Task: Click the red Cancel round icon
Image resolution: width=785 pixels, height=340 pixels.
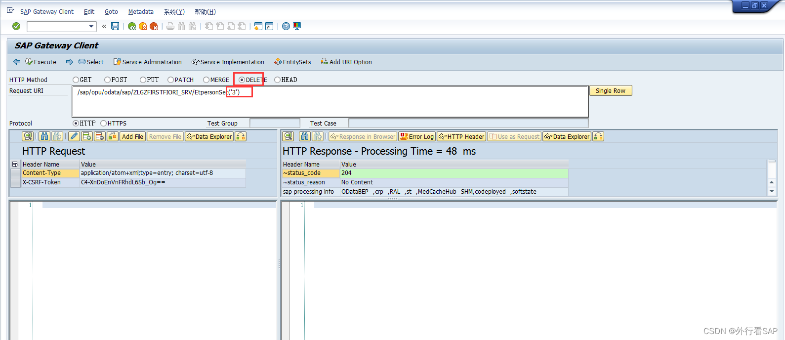Action: click(154, 26)
